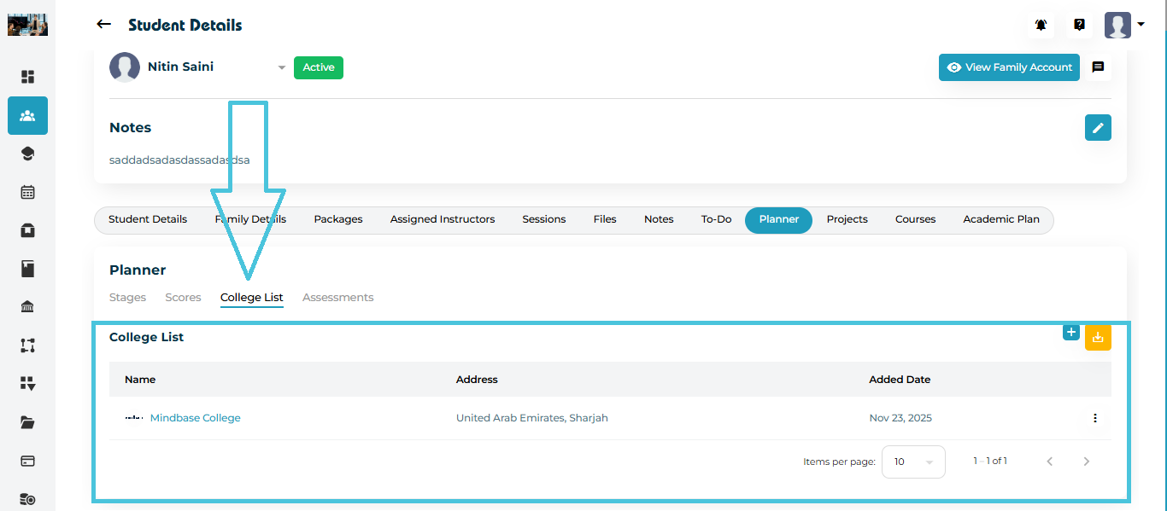Image resolution: width=1167 pixels, height=511 pixels.
Task: Select the Scores sub-tab in Planner
Action: click(x=183, y=298)
